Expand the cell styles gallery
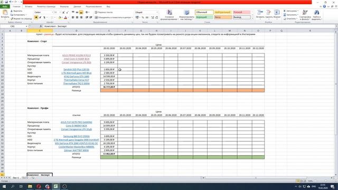 tap(252, 18)
